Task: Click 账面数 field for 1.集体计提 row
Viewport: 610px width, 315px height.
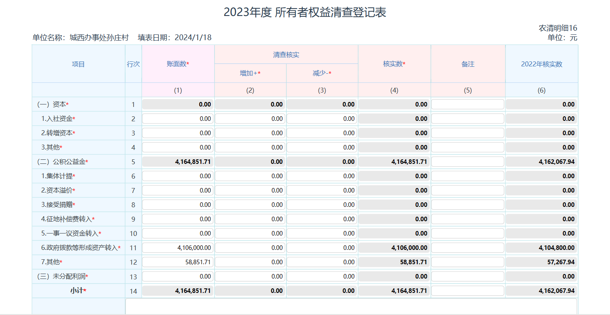Action: (x=178, y=176)
